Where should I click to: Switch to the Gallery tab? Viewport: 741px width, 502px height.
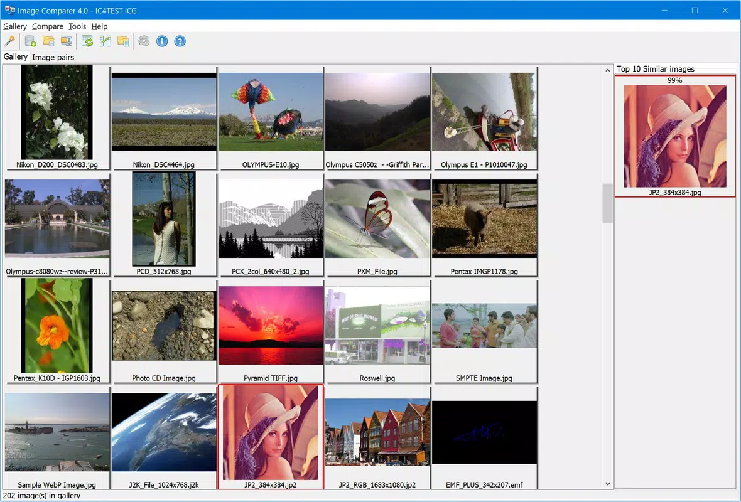(16, 56)
